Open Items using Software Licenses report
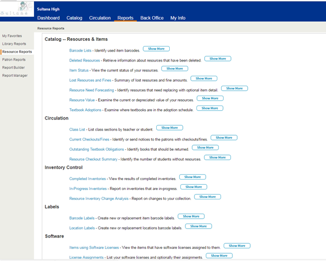The width and height of the screenshot is (326, 261). pyautogui.click(x=94, y=248)
